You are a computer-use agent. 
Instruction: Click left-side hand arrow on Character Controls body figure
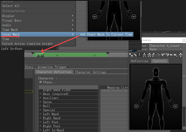136,106
